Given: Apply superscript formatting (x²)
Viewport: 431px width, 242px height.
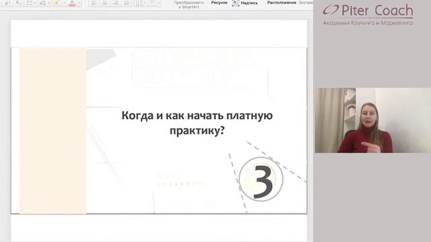Looking at the screenshot, I should tap(7, 3).
